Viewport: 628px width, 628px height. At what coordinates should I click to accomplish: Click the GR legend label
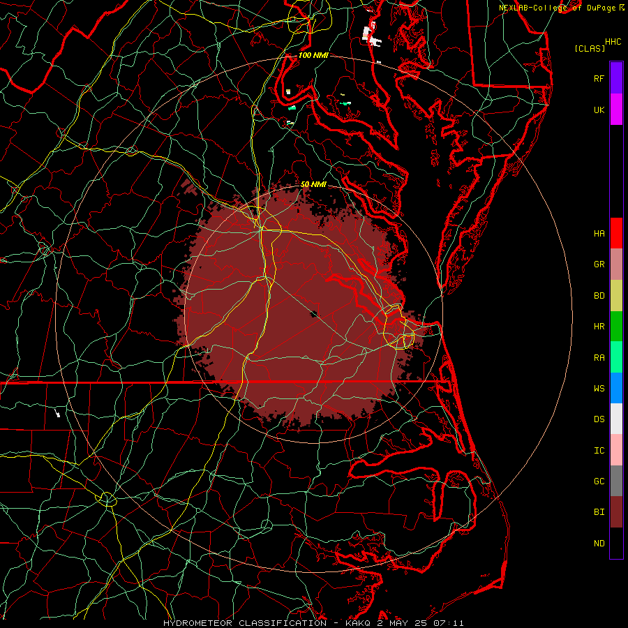click(x=599, y=264)
